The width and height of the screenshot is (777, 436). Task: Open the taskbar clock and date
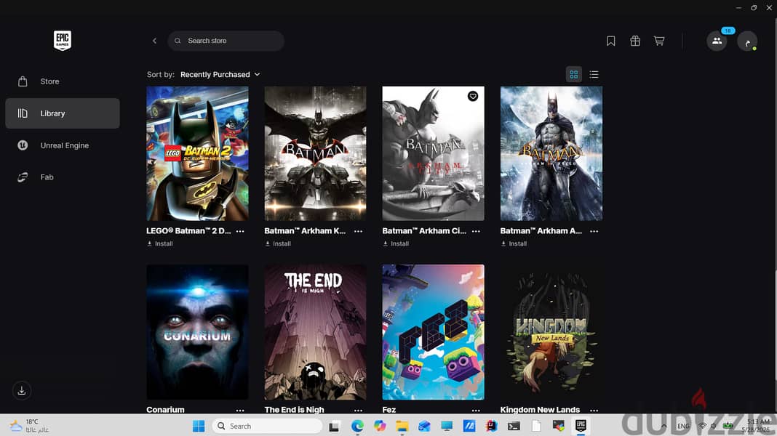(757, 426)
